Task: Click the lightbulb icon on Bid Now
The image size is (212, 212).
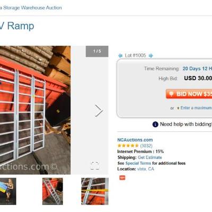Action: 171,94
